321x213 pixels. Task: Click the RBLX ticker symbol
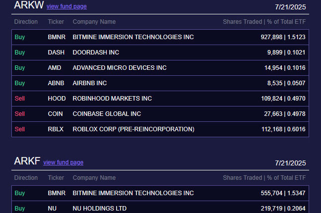tap(56, 129)
